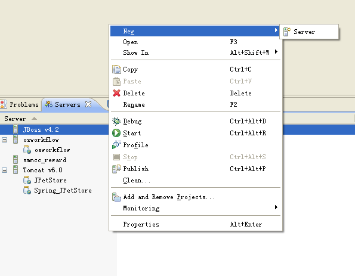Click the Profile stopwatch icon

click(116, 145)
